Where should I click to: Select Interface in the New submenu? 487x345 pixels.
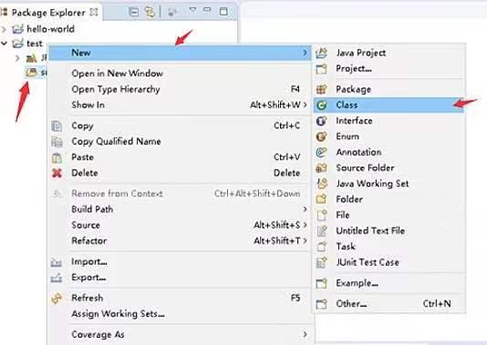click(389, 121)
